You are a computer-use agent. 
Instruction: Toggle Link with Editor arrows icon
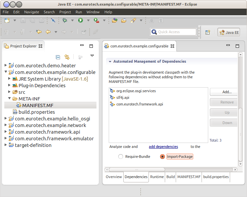coord(67,57)
